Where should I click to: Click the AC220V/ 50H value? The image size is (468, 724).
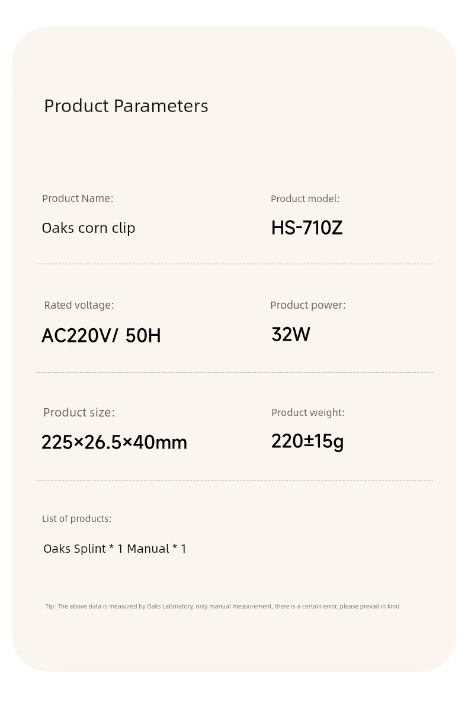(x=101, y=336)
